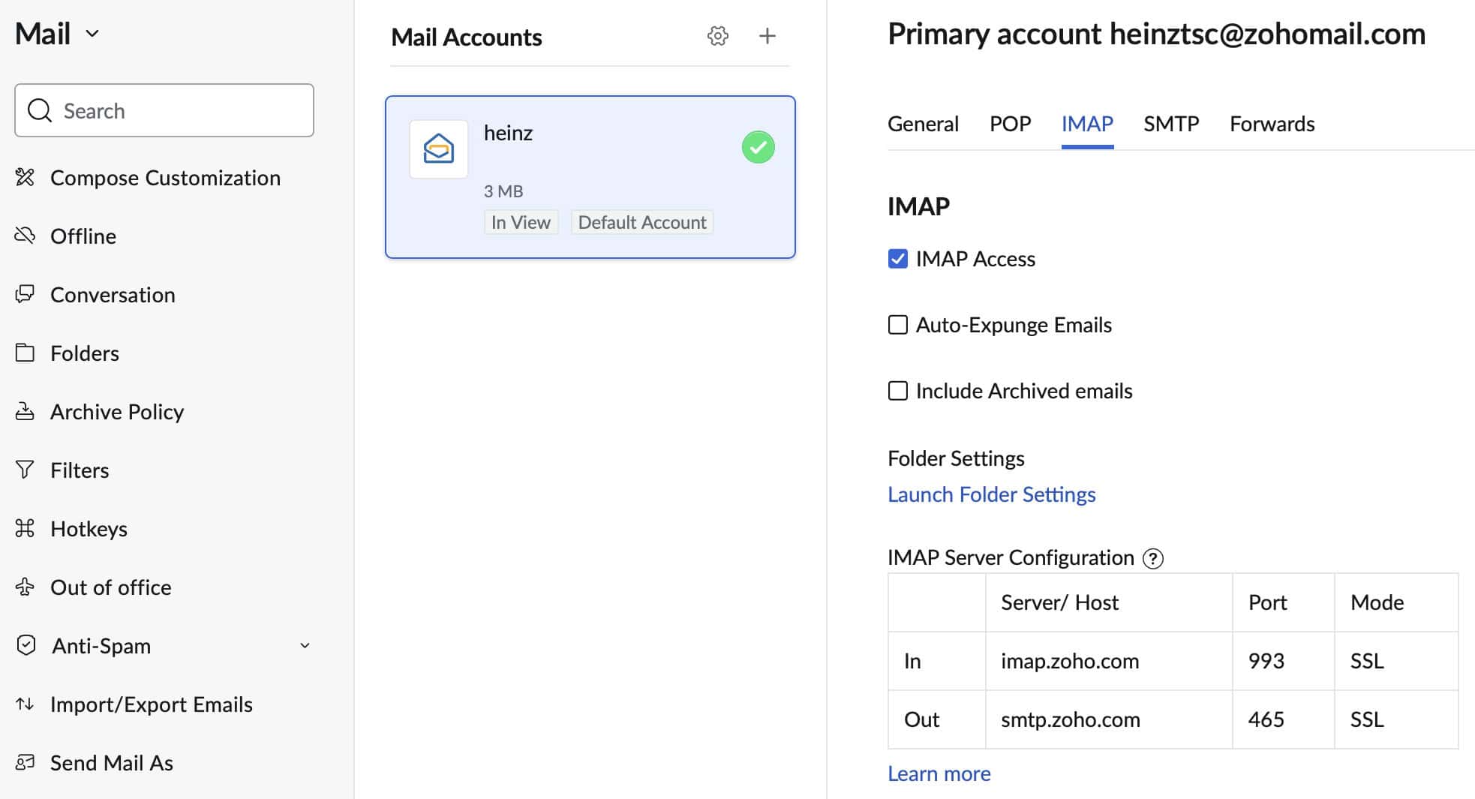
Task: Click inside the Search field
Action: (164, 110)
